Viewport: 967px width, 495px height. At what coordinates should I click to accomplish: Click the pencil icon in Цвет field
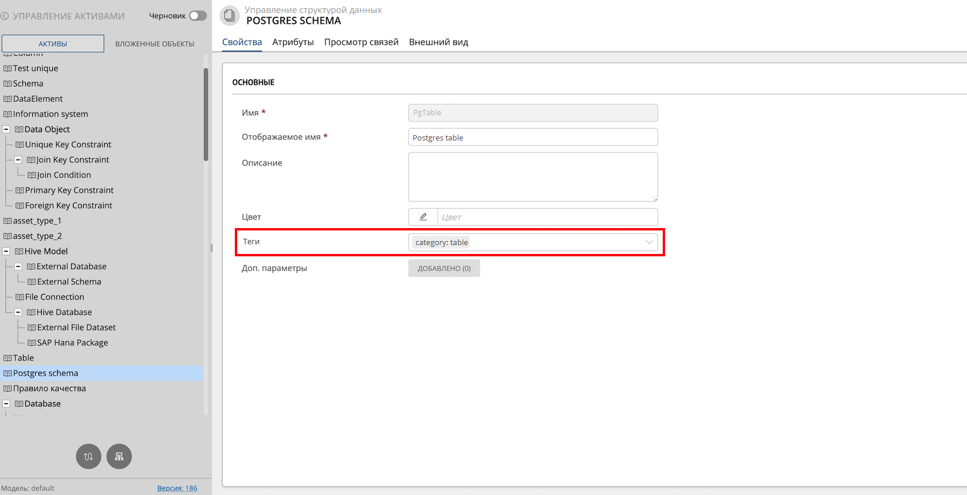coord(423,217)
